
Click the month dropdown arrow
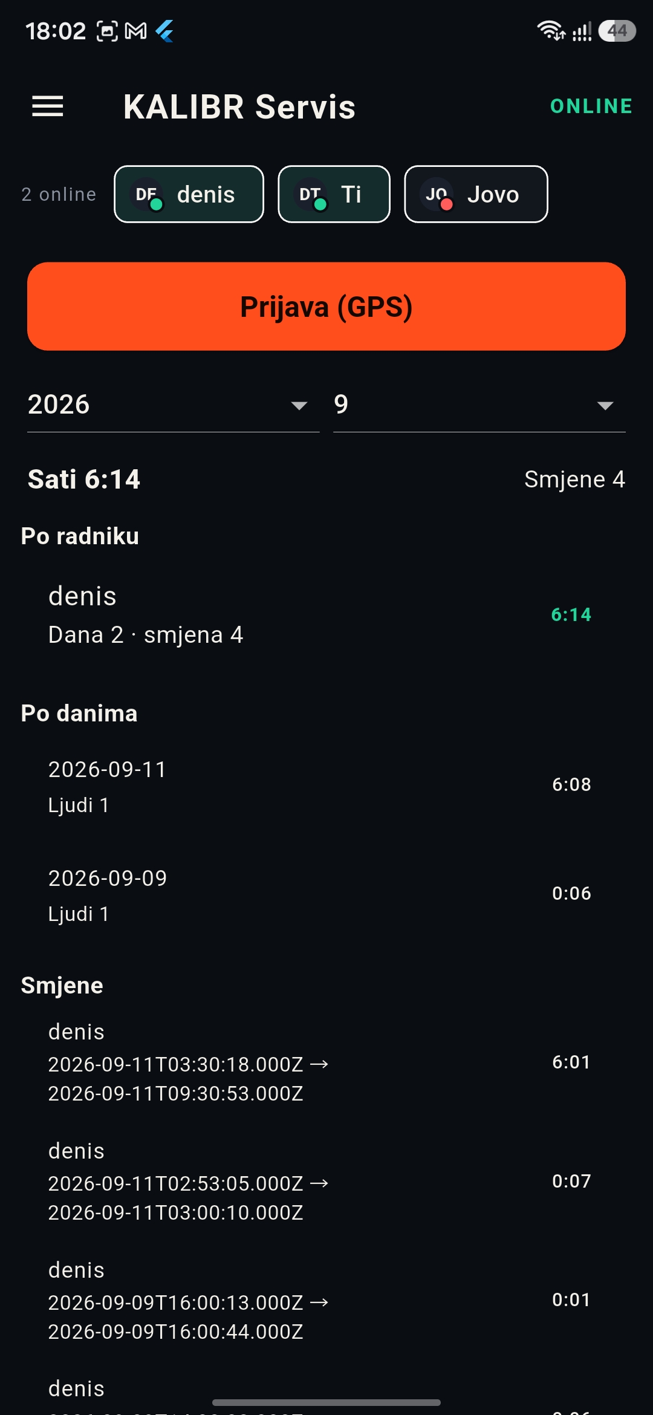click(605, 405)
